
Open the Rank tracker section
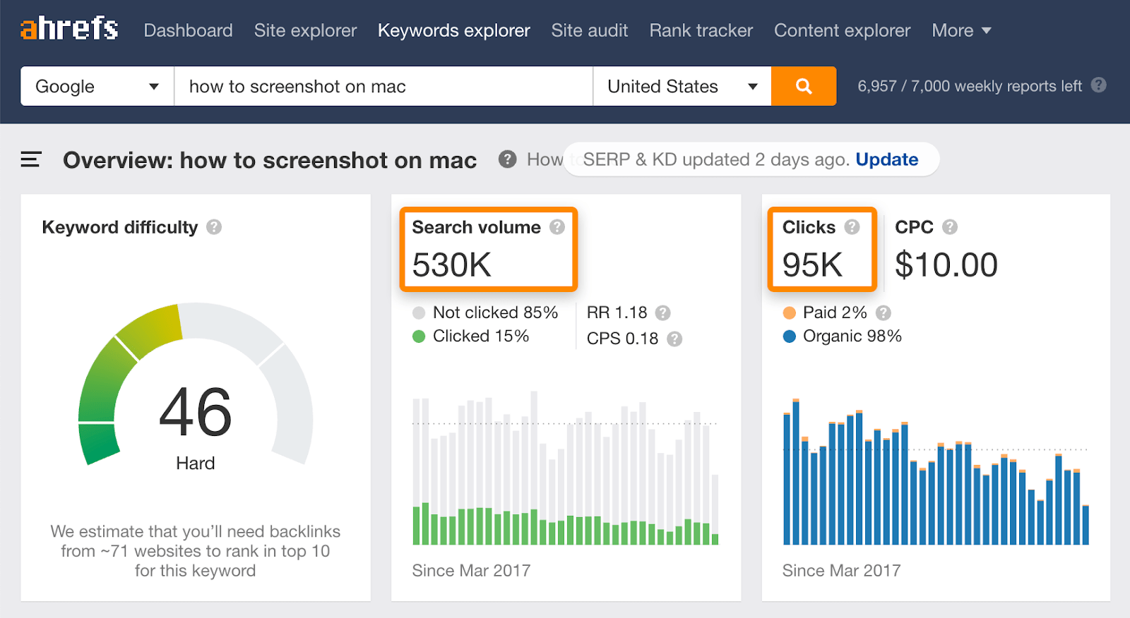coord(701,30)
